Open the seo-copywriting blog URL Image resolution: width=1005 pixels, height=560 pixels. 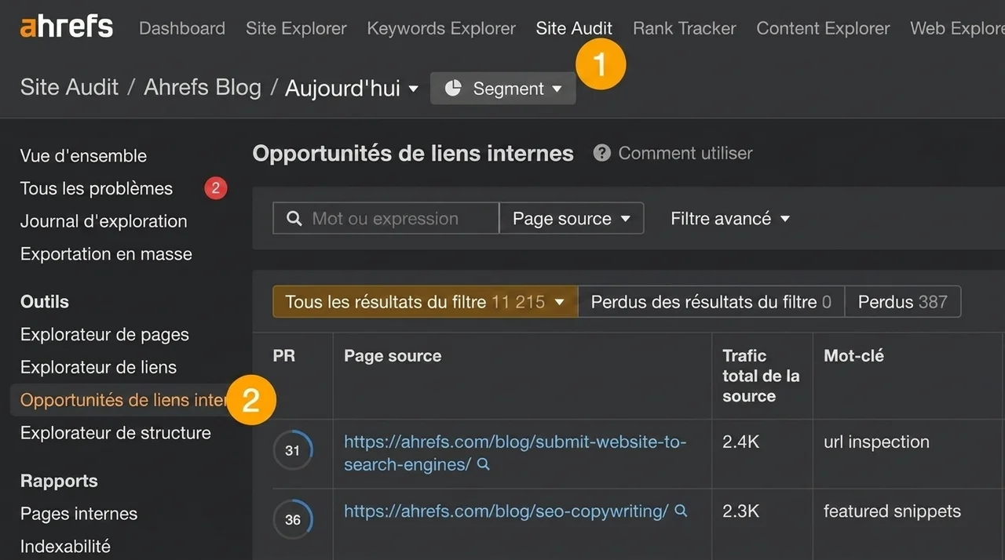click(506, 511)
